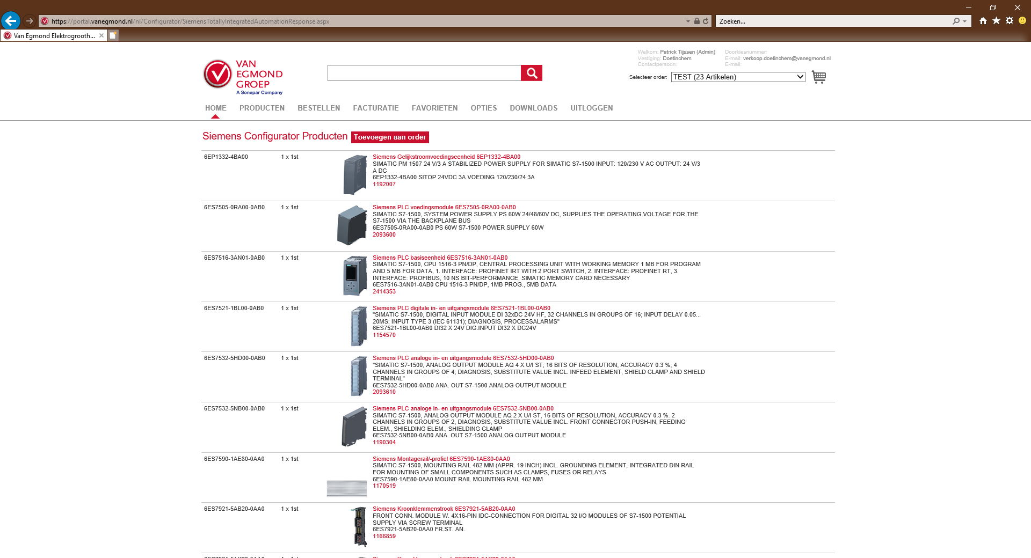Open Siemens Kroonklemmenstrook 6ES7921-5AB20-0AA0 link
Viewport: 1031px width, 558px height.
(x=444, y=509)
